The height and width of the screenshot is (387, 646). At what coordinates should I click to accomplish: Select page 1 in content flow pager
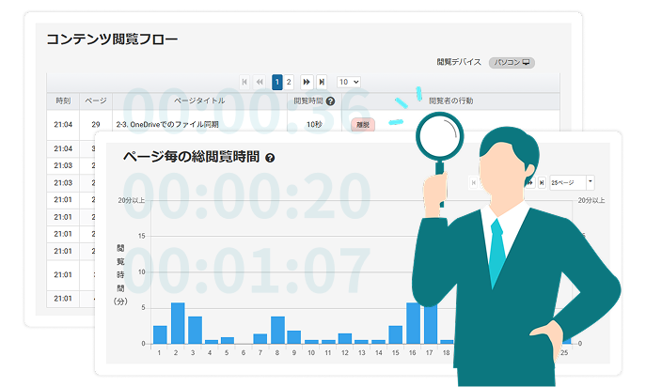[277, 82]
